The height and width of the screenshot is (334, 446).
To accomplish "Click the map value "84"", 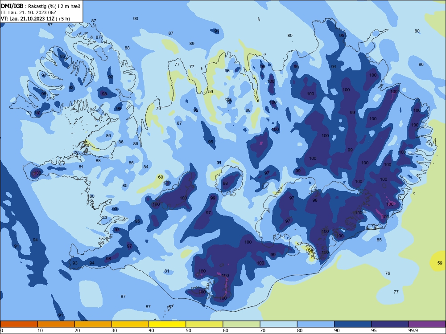I will coord(146,167).
